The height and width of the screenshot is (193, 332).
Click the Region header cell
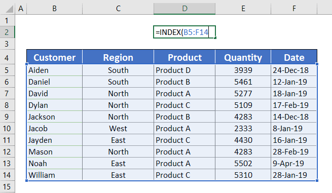point(118,57)
